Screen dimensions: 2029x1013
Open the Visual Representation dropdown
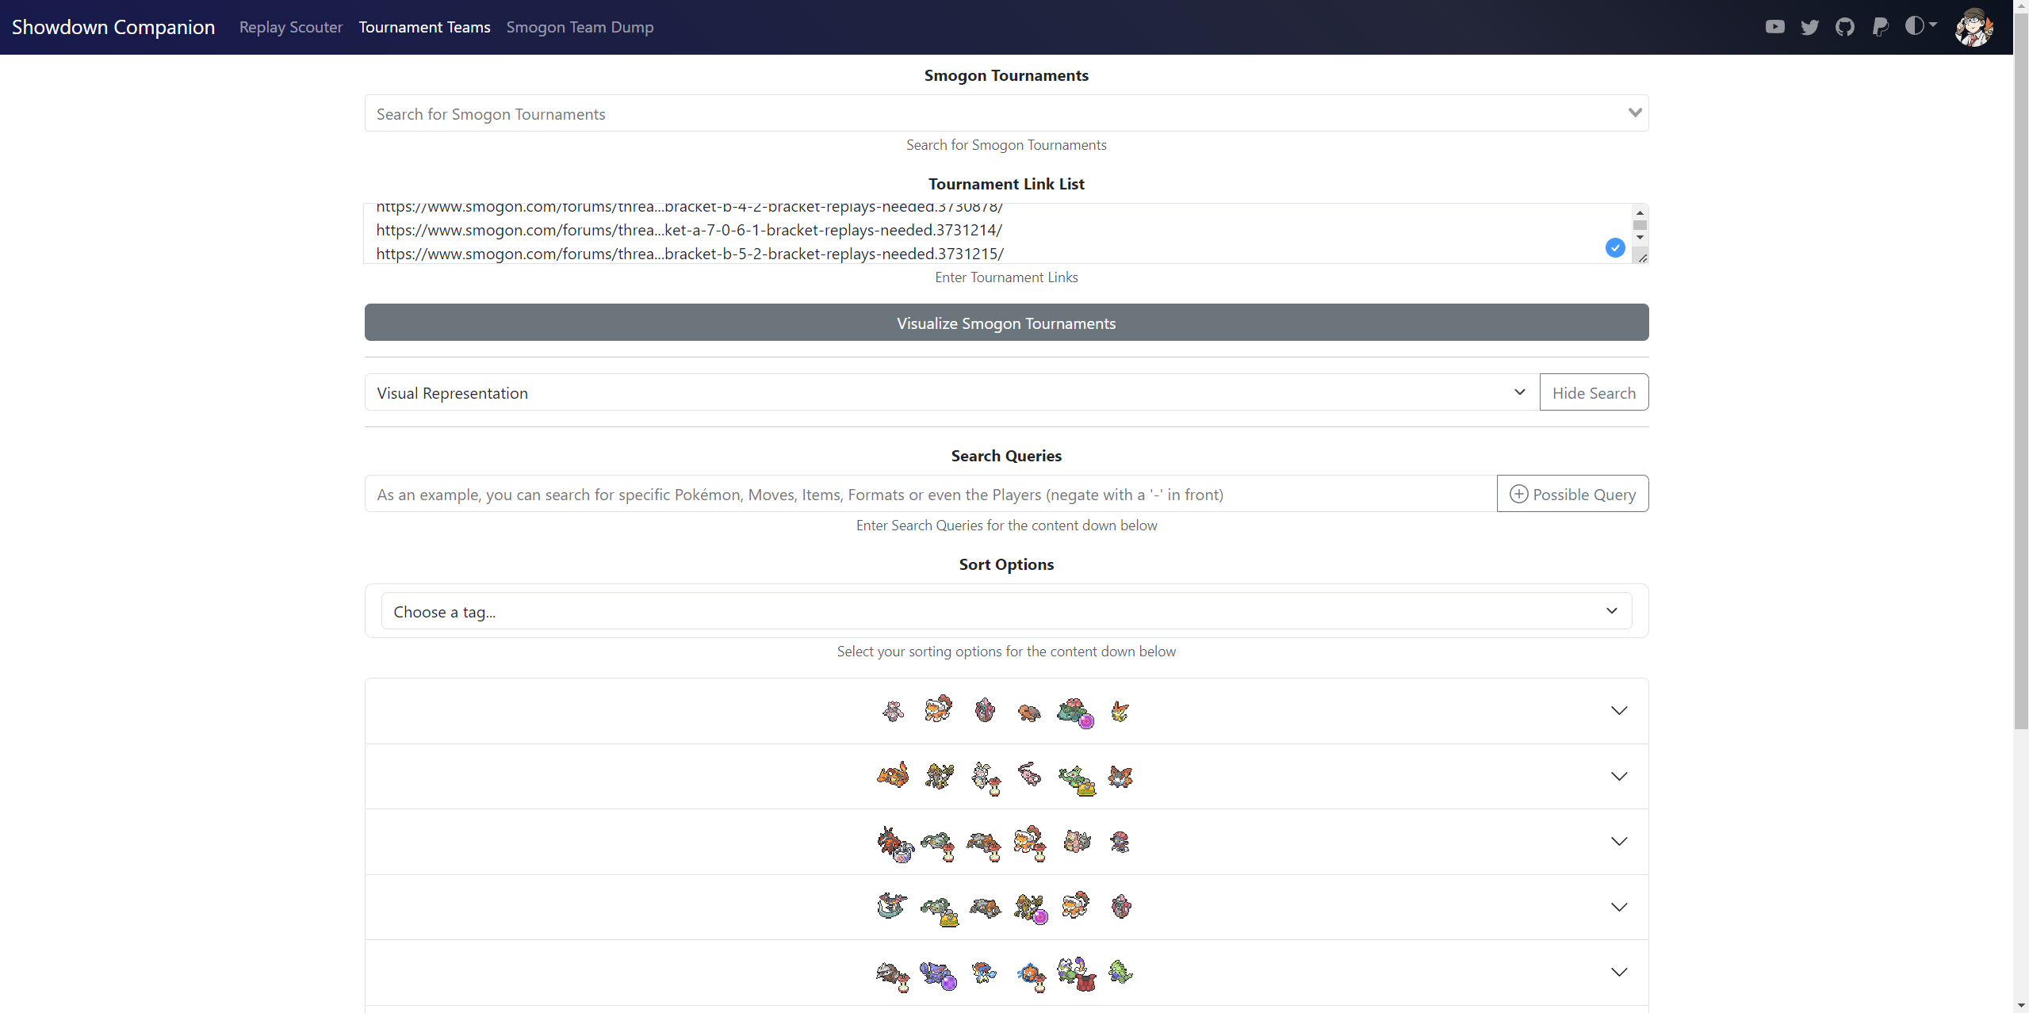click(x=951, y=392)
